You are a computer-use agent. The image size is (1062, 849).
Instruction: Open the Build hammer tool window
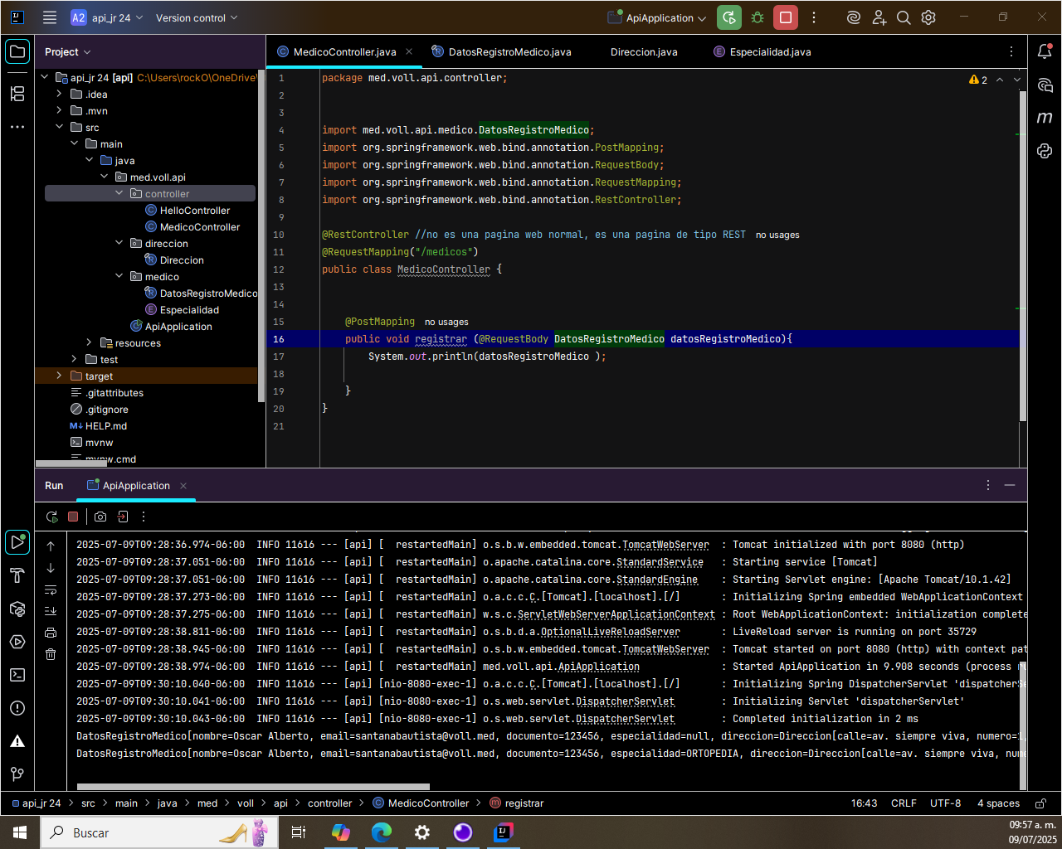17,575
